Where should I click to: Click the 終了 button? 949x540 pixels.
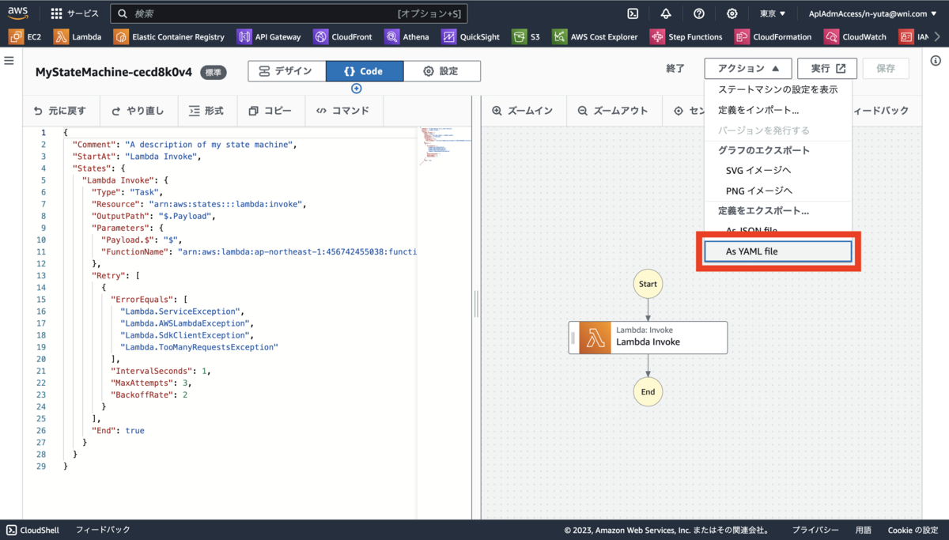[675, 69]
